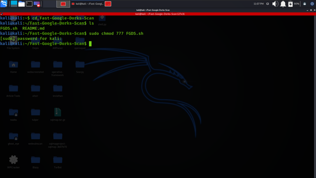Select the highlighted red terminal taskbar button

pos(63,4)
